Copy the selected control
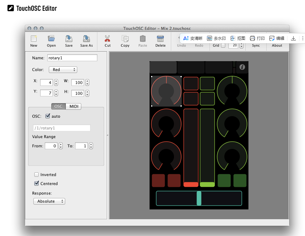The height and width of the screenshot is (236, 305). pyautogui.click(x=125, y=39)
